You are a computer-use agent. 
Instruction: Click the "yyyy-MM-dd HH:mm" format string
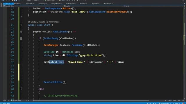tap(91, 55)
